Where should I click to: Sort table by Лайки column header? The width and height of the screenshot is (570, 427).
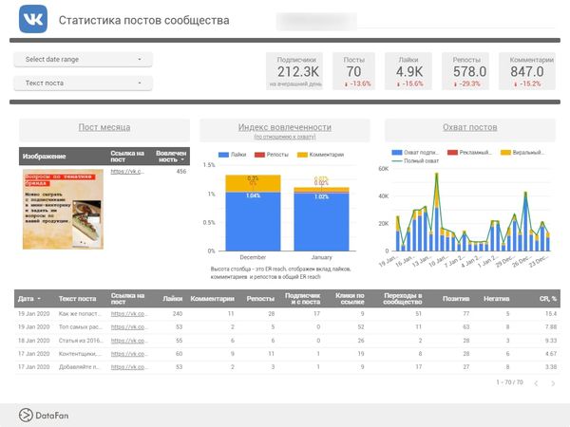tap(172, 298)
